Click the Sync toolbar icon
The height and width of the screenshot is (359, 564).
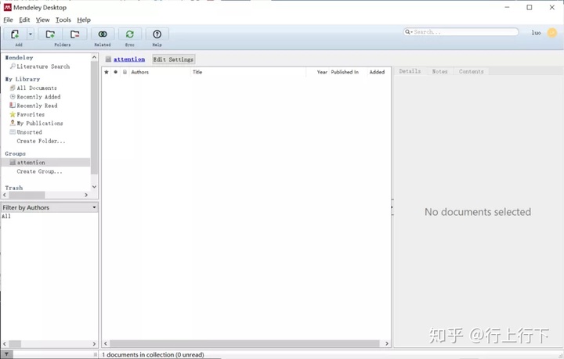130,34
